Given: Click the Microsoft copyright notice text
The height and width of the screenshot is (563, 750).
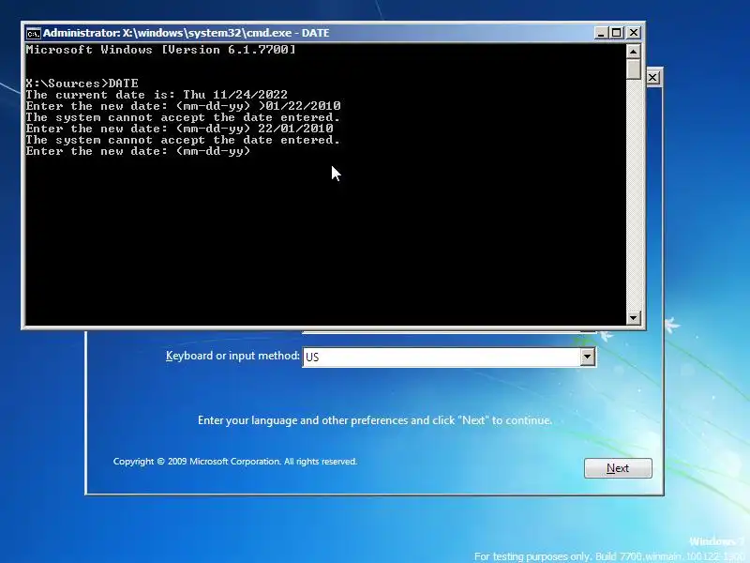Looking at the screenshot, I should 235,462.
